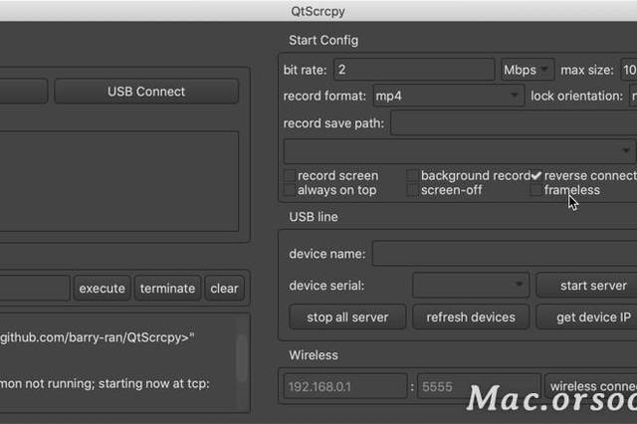Click the log output scrollbar

click(x=242, y=358)
